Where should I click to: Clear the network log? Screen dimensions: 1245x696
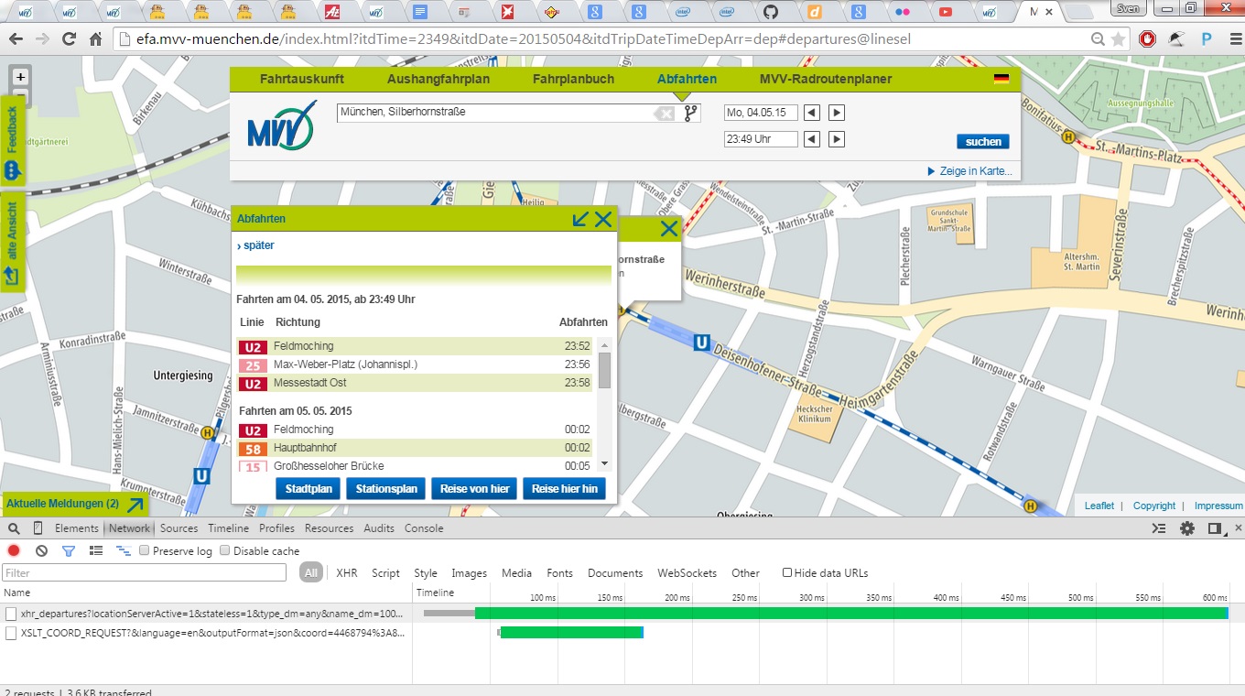(41, 550)
